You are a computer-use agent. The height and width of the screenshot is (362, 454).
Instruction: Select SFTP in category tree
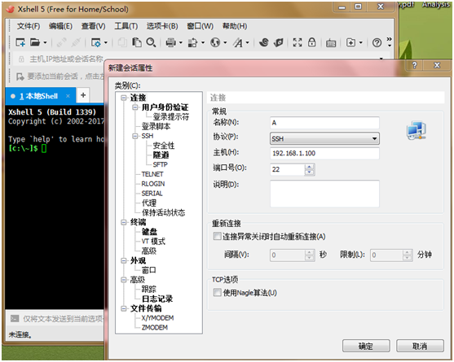coord(160,164)
